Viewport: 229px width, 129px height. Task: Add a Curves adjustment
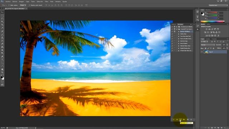point(212,29)
